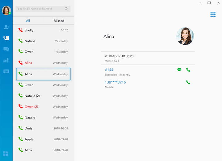Call extension 6144 with green phone icon

[188, 70]
